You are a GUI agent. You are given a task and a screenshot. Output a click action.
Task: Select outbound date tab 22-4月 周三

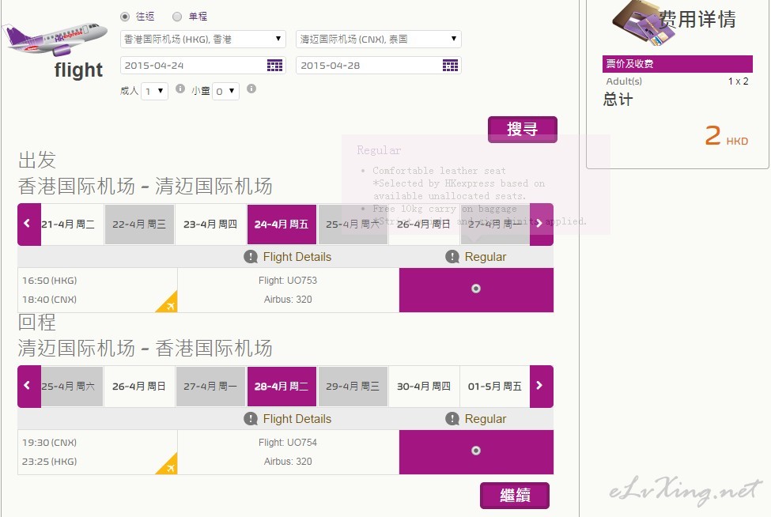tap(139, 224)
